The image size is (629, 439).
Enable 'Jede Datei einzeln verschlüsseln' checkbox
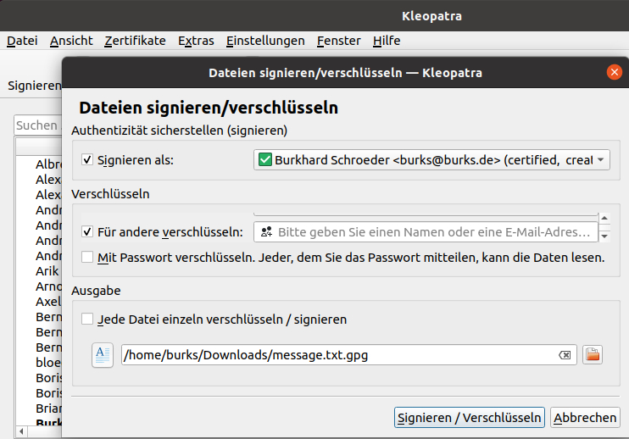coord(87,320)
